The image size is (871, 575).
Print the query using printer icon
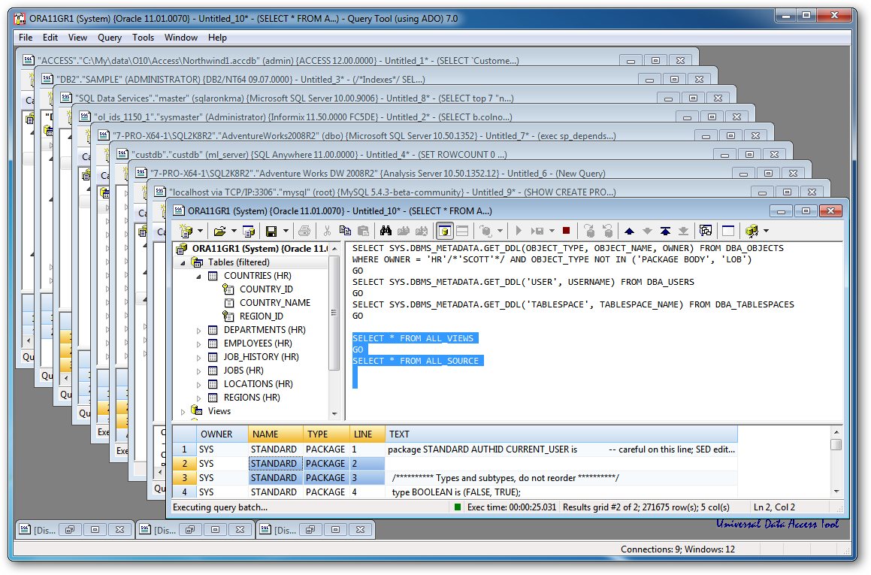[x=305, y=230]
